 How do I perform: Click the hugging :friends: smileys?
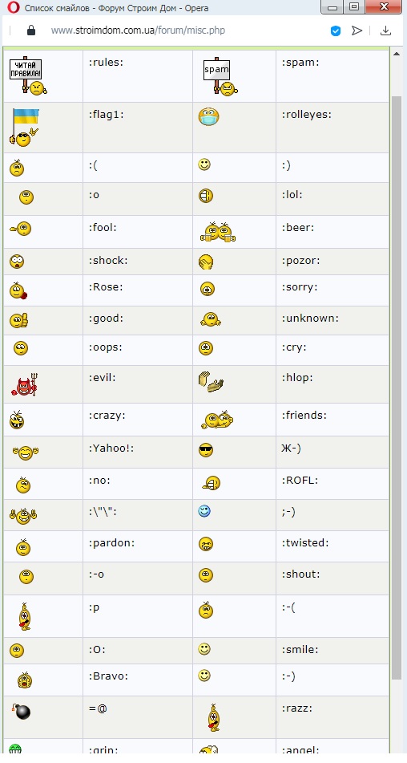click(217, 419)
